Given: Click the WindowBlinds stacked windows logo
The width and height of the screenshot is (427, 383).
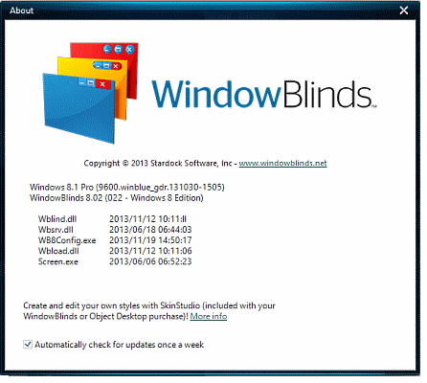Looking at the screenshot, I should pyautogui.click(x=91, y=93).
